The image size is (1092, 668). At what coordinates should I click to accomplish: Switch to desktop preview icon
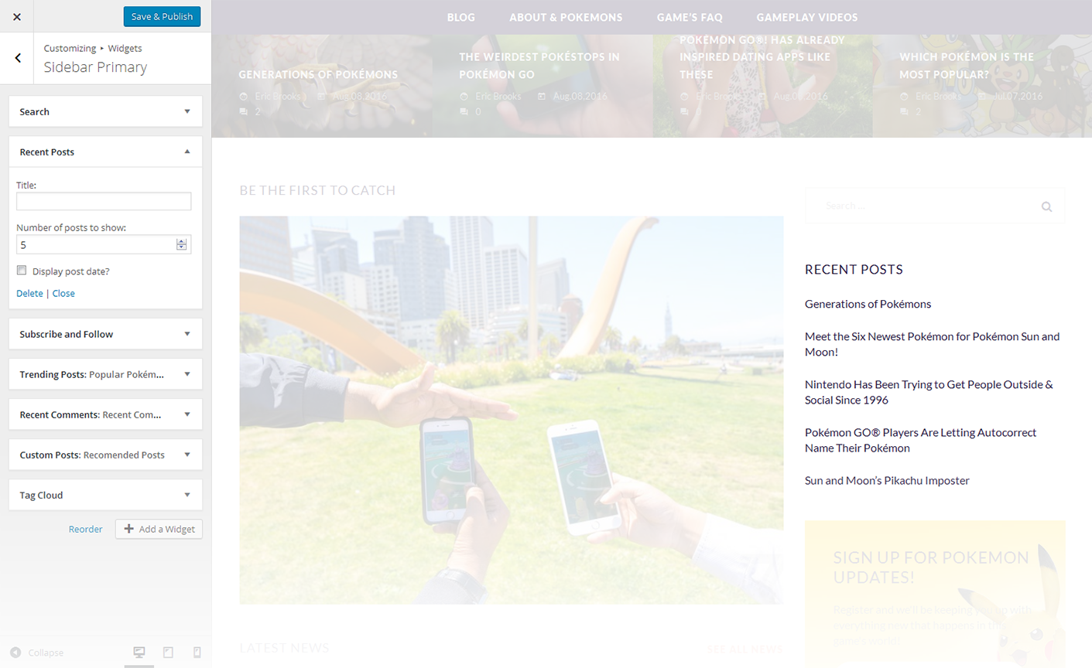pyautogui.click(x=139, y=653)
